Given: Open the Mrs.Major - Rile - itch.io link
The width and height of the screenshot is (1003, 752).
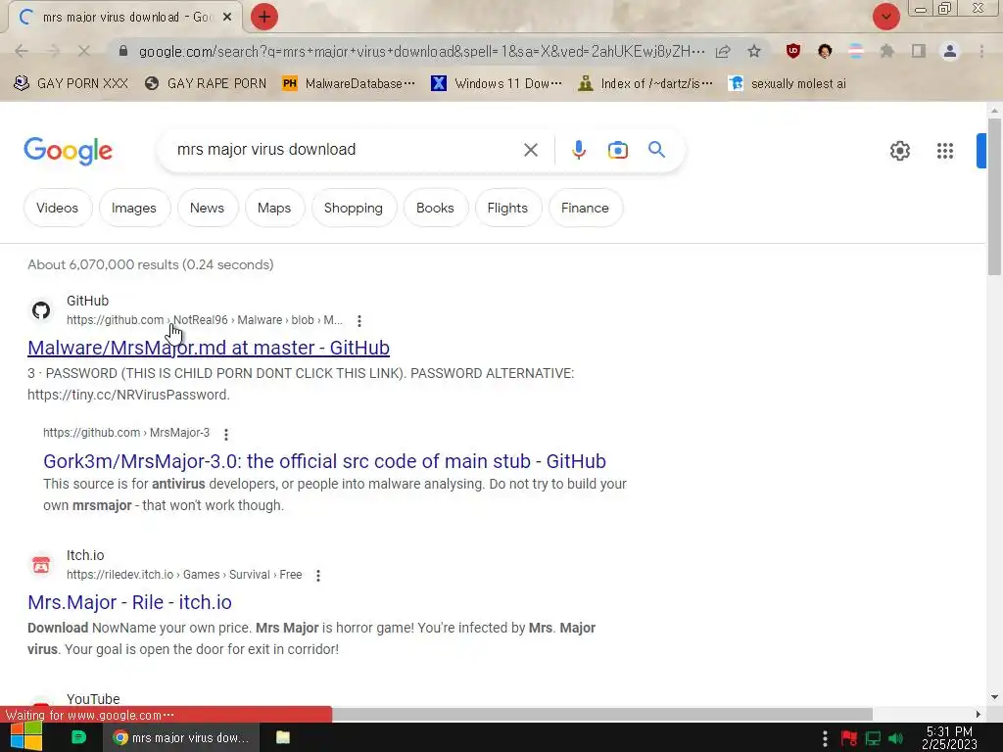Looking at the screenshot, I should click(x=130, y=602).
